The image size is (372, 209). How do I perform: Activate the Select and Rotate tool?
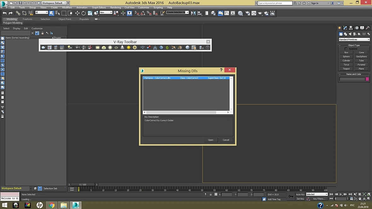(84, 13)
